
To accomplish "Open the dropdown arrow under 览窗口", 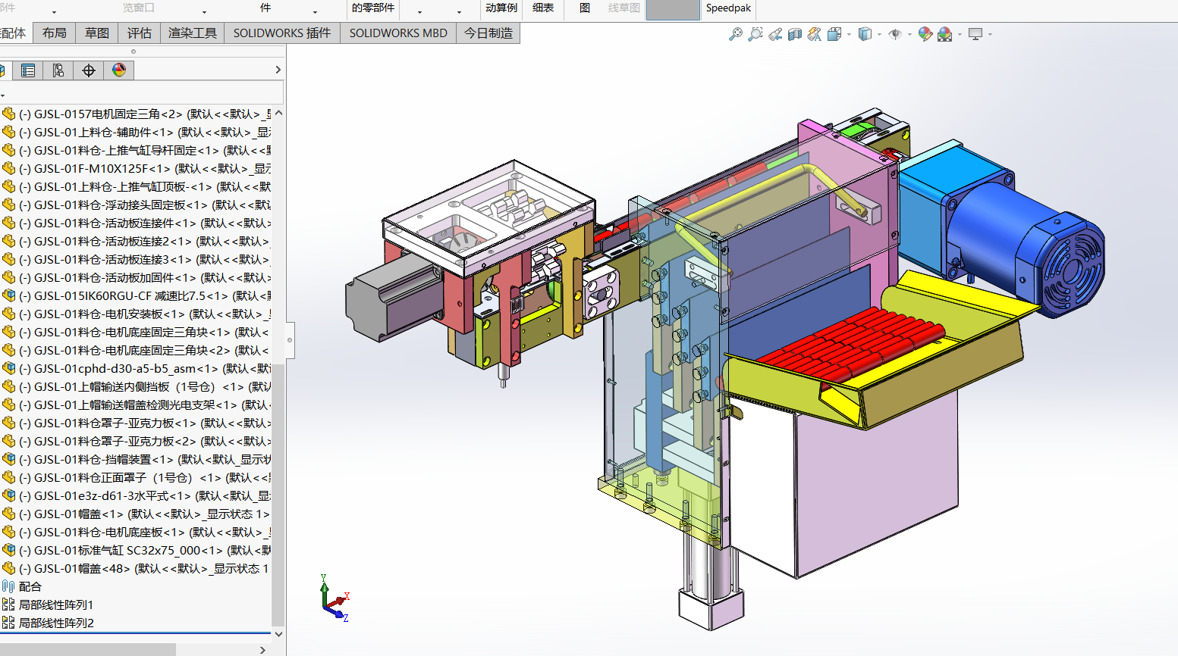I will (x=204, y=12).
